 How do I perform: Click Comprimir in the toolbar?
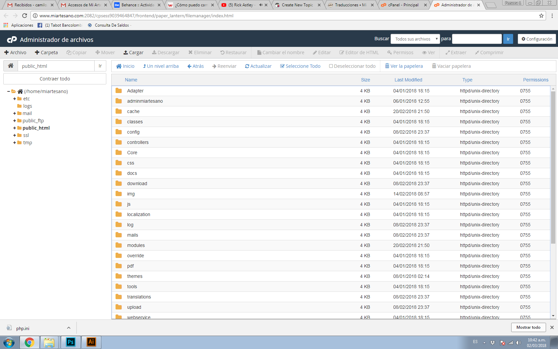[489, 53]
